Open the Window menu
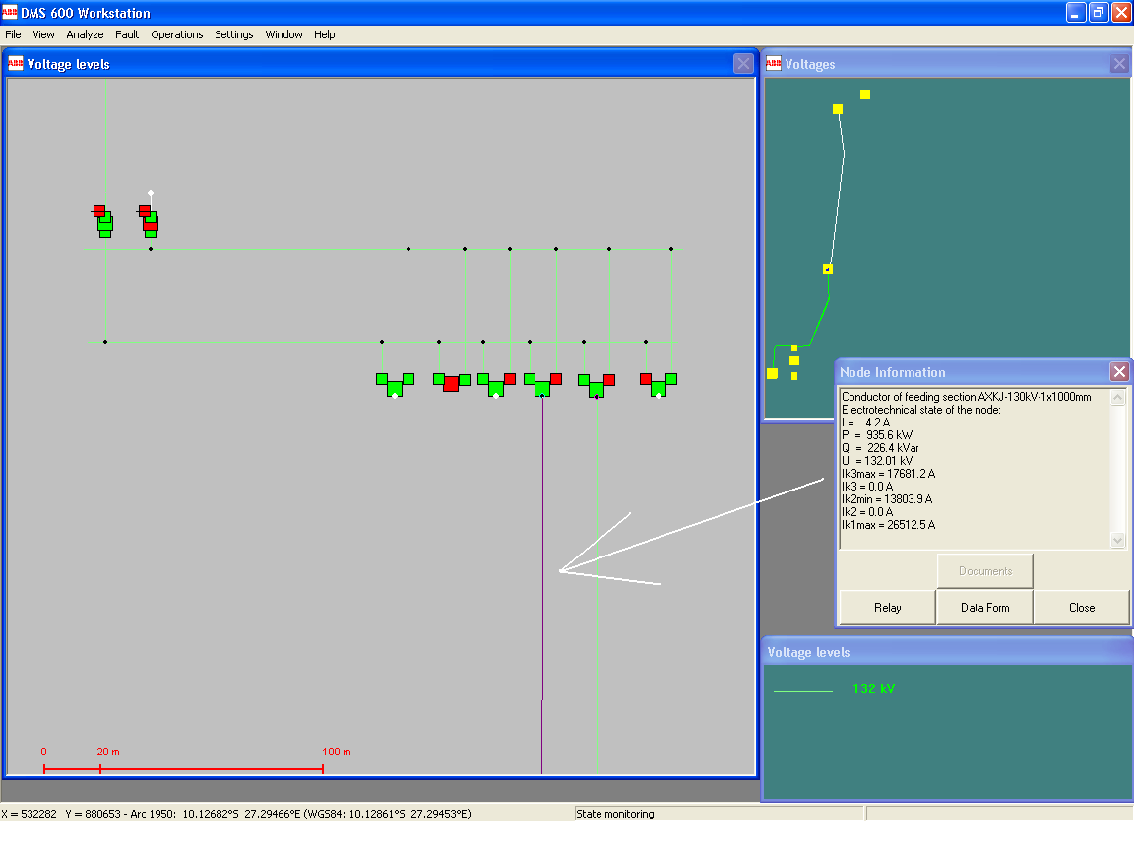Screen dimensions: 1134x851 click(x=283, y=34)
